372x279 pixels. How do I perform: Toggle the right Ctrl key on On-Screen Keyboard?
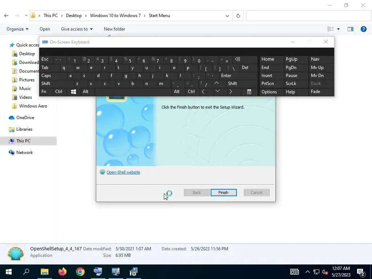point(192,92)
